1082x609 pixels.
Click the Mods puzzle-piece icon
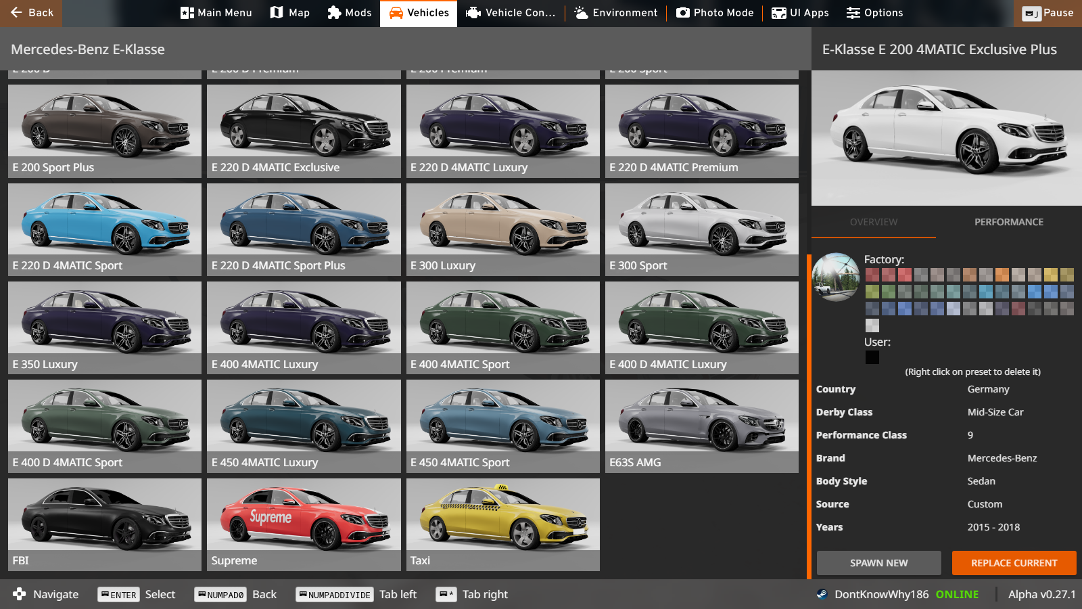(x=334, y=13)
